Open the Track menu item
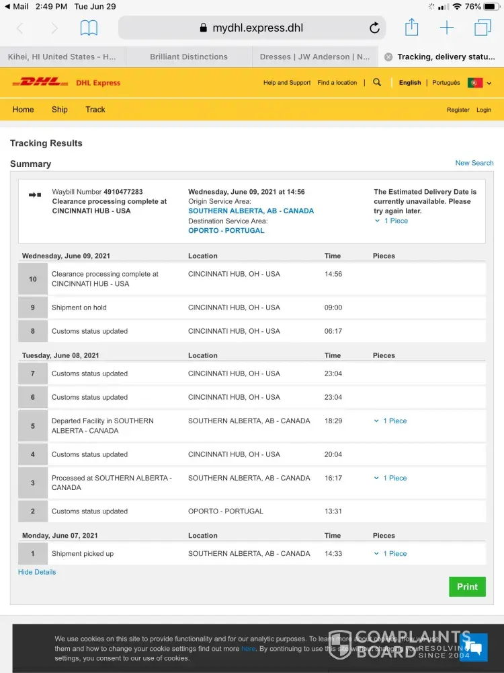Image resolution: width=504 pixels, height=673 pixels. (x=95, y=110)
